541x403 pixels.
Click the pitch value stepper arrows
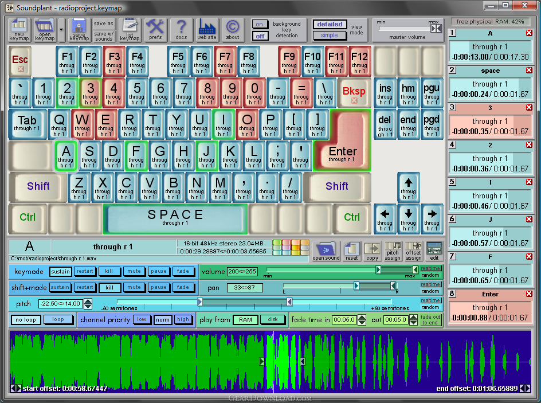(x=88, y=304)
